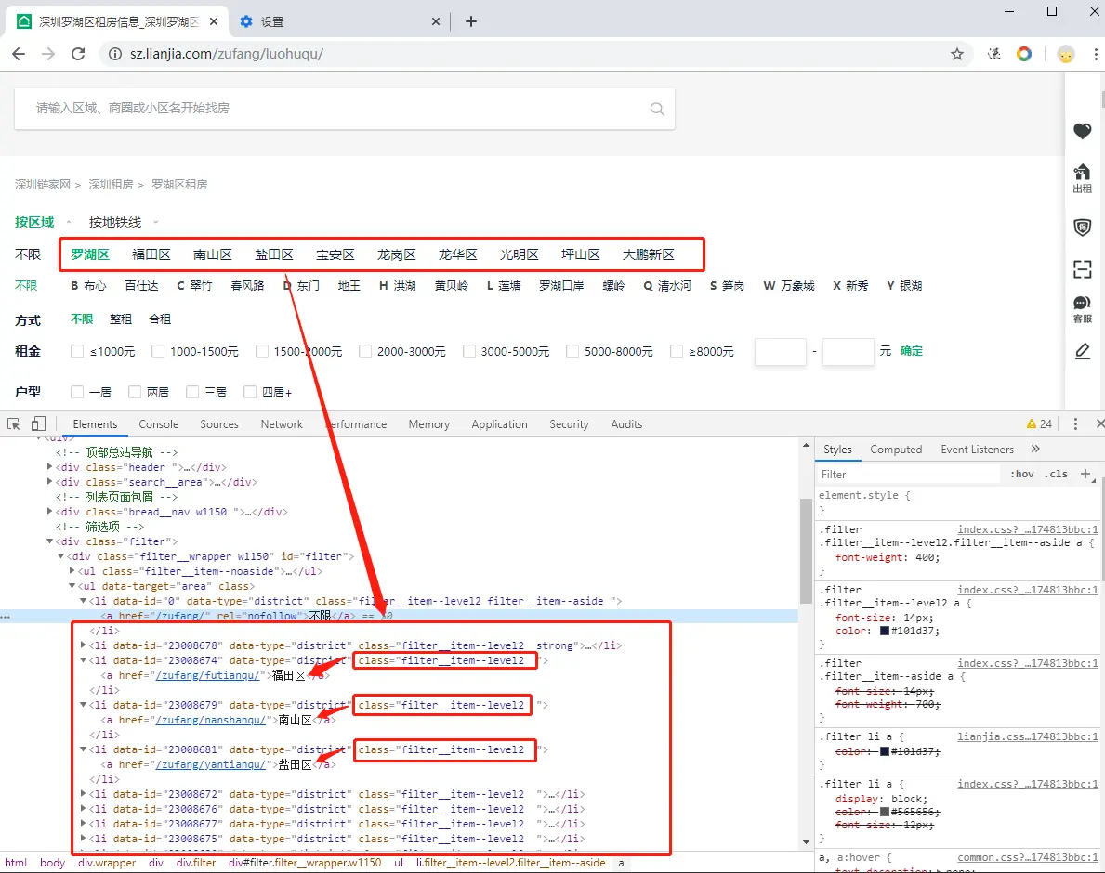View site information icon in address bar

point(115,54)
